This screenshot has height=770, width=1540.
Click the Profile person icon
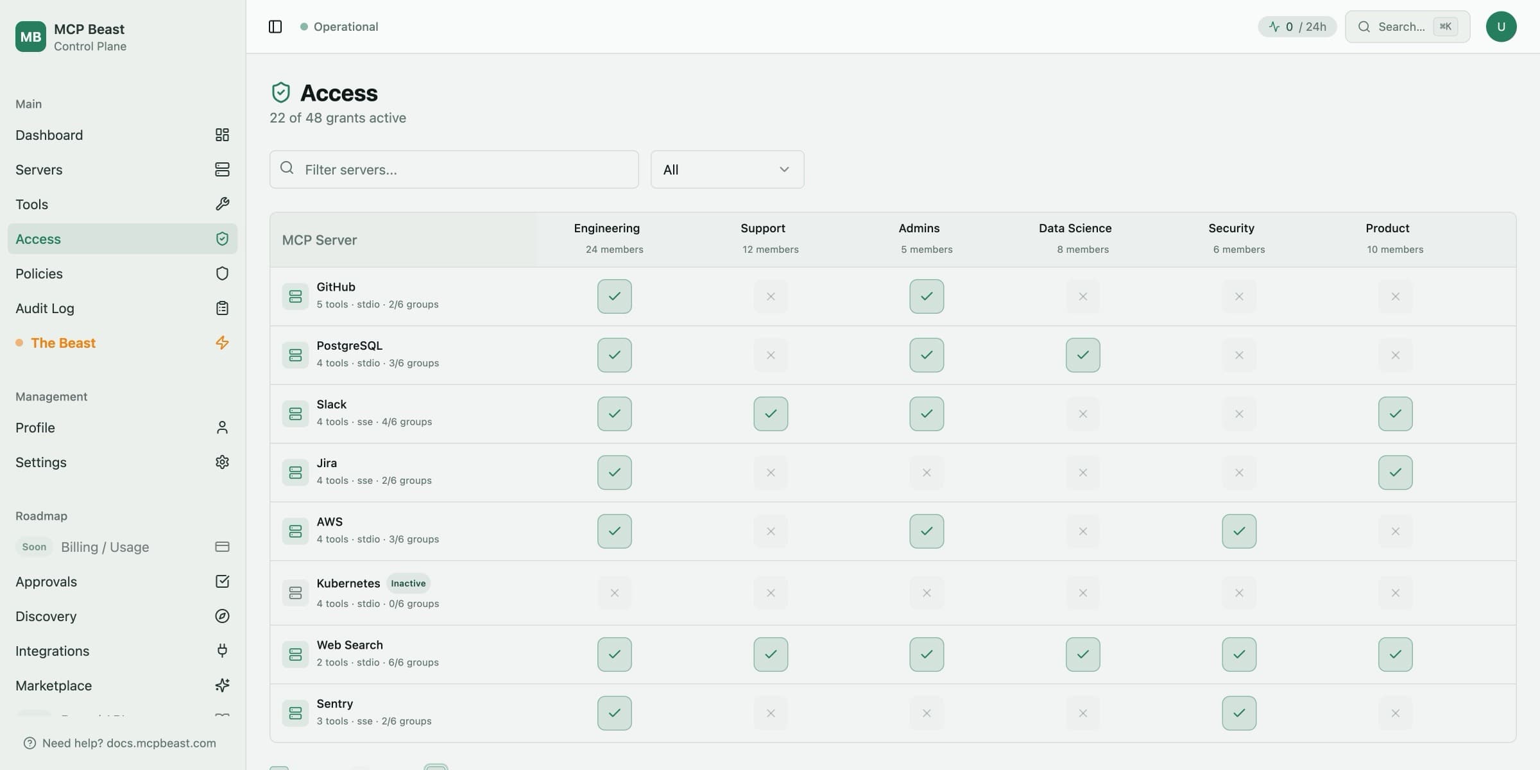pos(222,427)
